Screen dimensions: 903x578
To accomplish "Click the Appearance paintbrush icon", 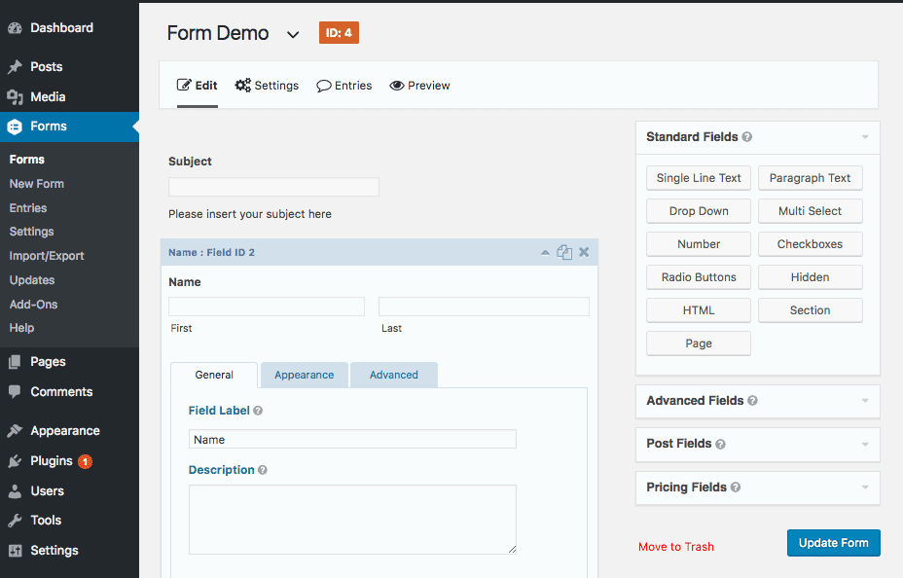I will pos(15,431).
